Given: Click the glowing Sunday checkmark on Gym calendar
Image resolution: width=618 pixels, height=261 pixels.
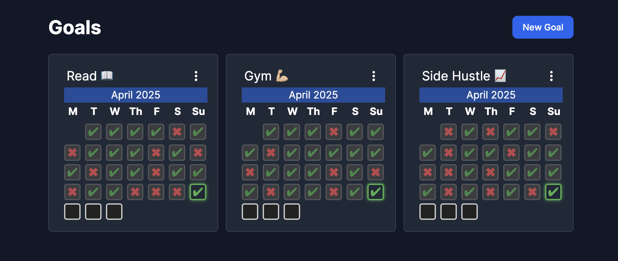Looking at the screenshot, I should pos(376,191).
